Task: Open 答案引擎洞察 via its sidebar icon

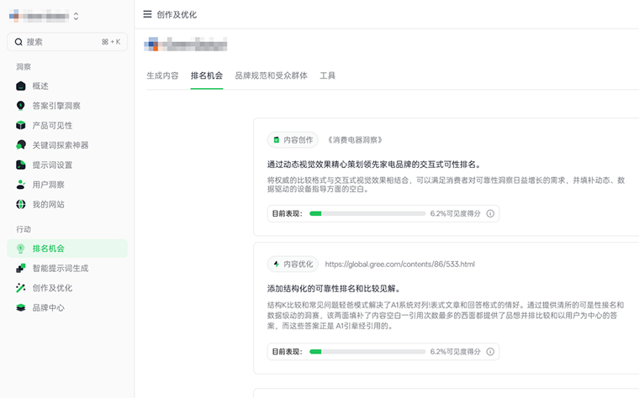Action: click(x=21, y=106)
